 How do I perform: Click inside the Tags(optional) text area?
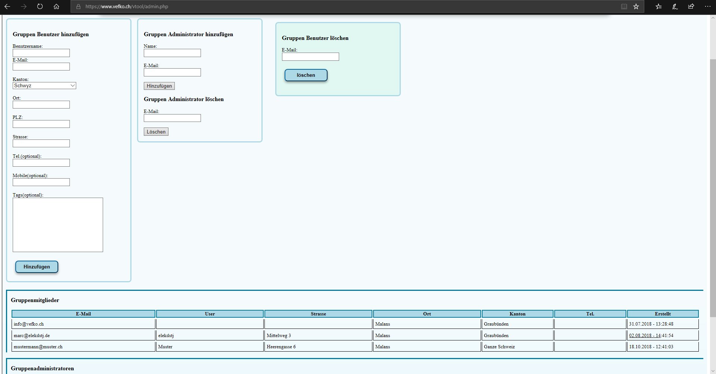tap(58, 225)
